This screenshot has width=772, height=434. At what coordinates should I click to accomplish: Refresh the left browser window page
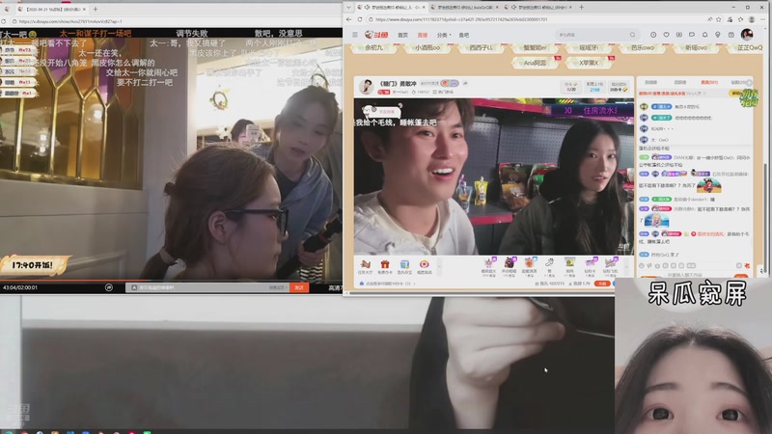[x=4, y=21]
